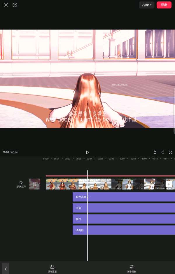Select the 樱气 filter track
The height and width of the screenshot is (274, 175).
tap(124, 219)
